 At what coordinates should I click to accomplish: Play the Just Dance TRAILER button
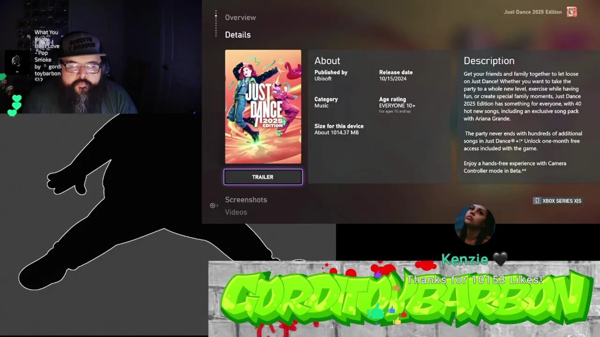pos(263,177)
